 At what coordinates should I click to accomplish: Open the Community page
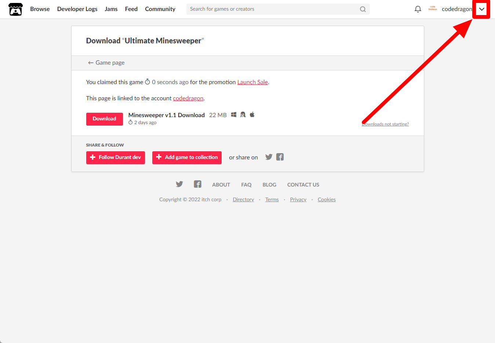(x=160, y=9)
